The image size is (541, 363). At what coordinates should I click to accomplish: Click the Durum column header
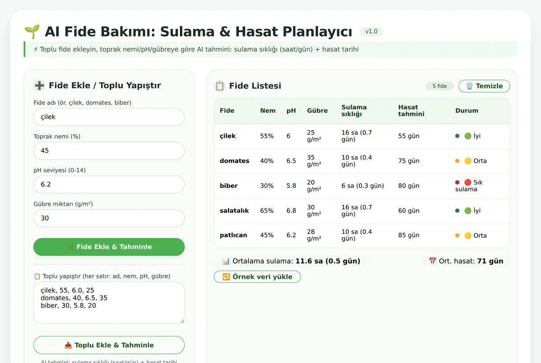[467, 110]
